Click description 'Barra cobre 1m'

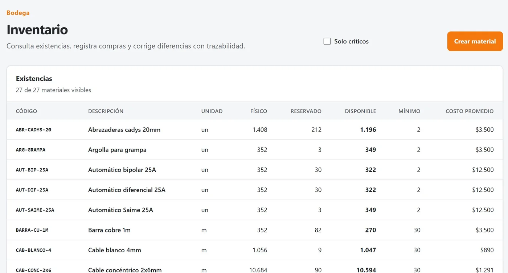pos(110,230)
